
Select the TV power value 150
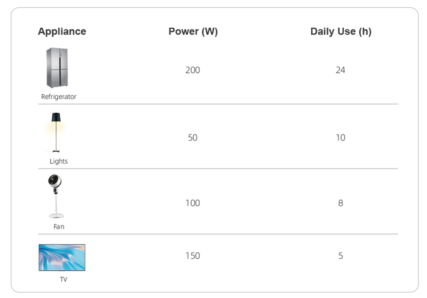193,255
